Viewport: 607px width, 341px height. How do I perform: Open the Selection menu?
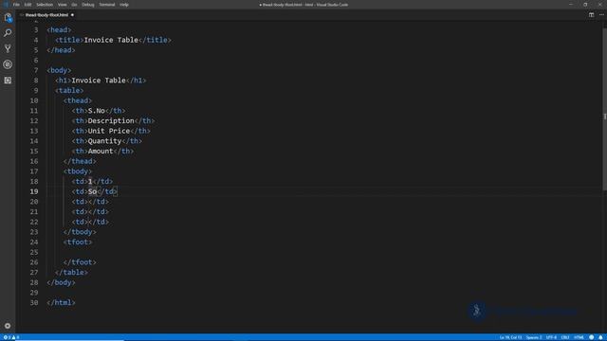coord(45,5)
